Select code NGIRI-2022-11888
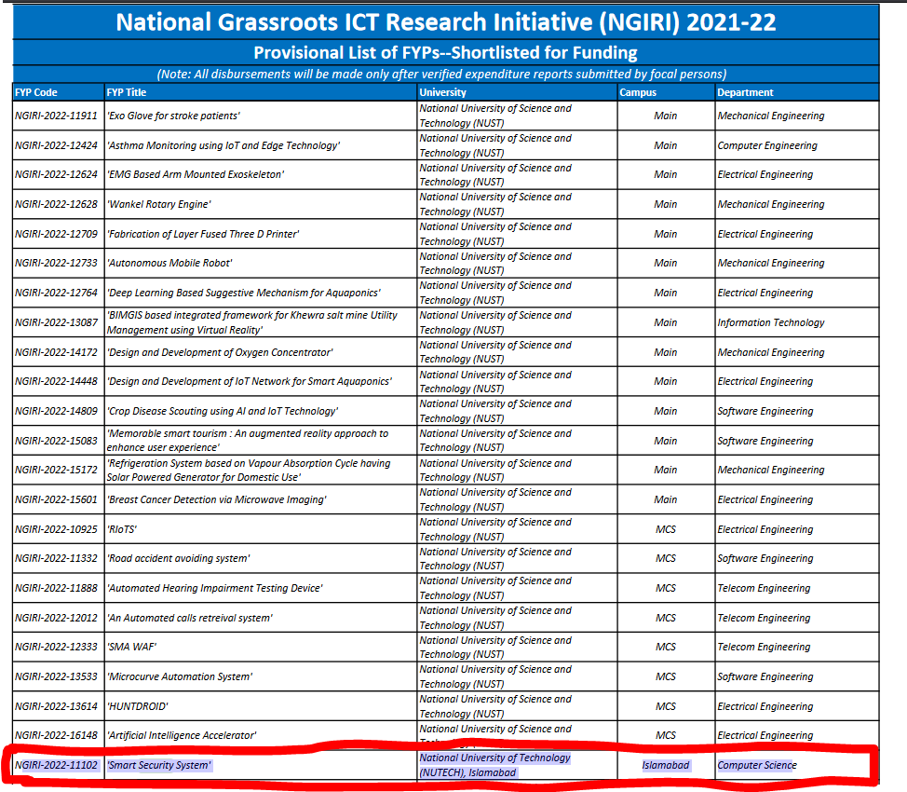 [x=56, y=588]
